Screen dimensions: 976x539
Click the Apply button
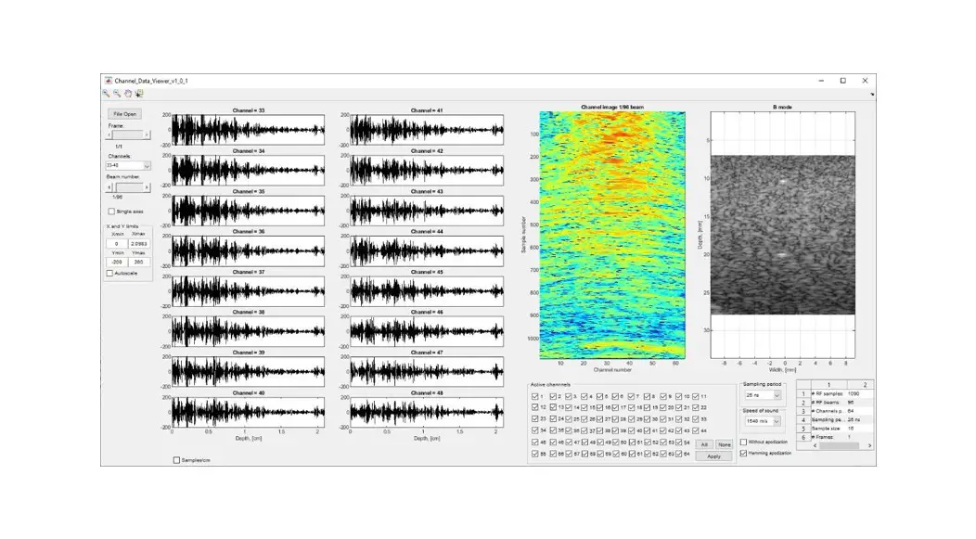point(714,456)
